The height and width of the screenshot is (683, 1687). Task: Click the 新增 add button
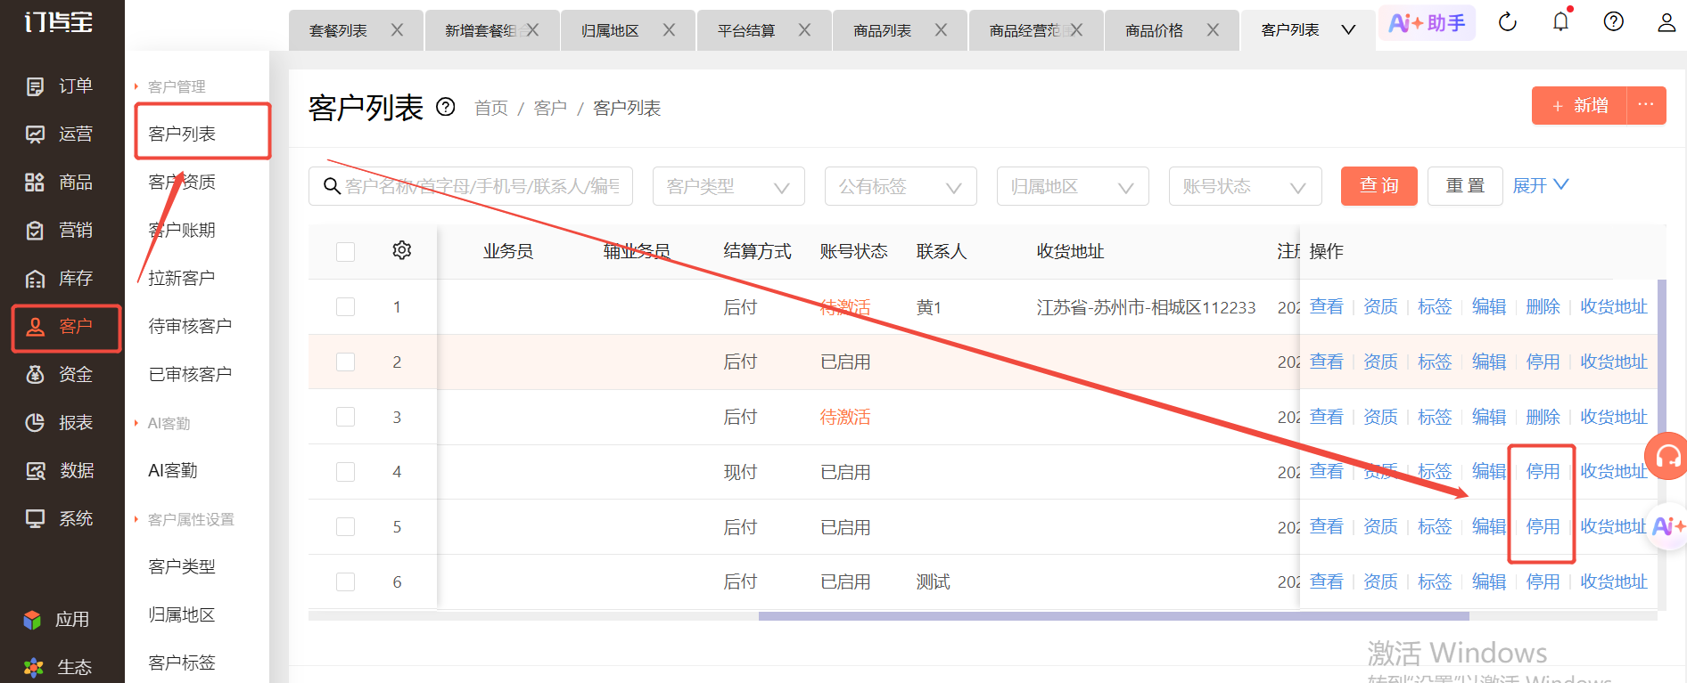1579,106
